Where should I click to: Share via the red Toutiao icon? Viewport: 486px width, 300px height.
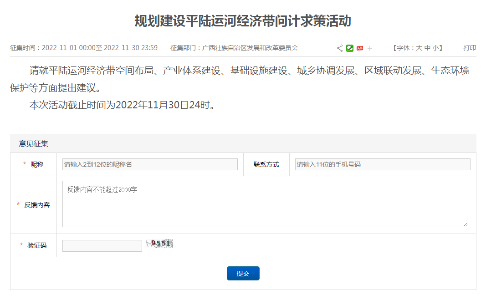pos(360,48)
